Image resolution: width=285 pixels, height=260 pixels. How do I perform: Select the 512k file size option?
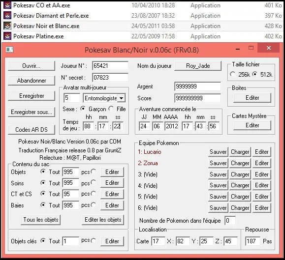[x=255, y=74]
